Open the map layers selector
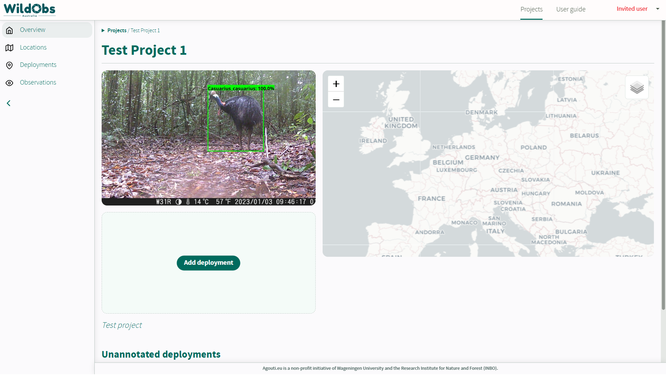The image size is (666, 376). tap(637, 87)
